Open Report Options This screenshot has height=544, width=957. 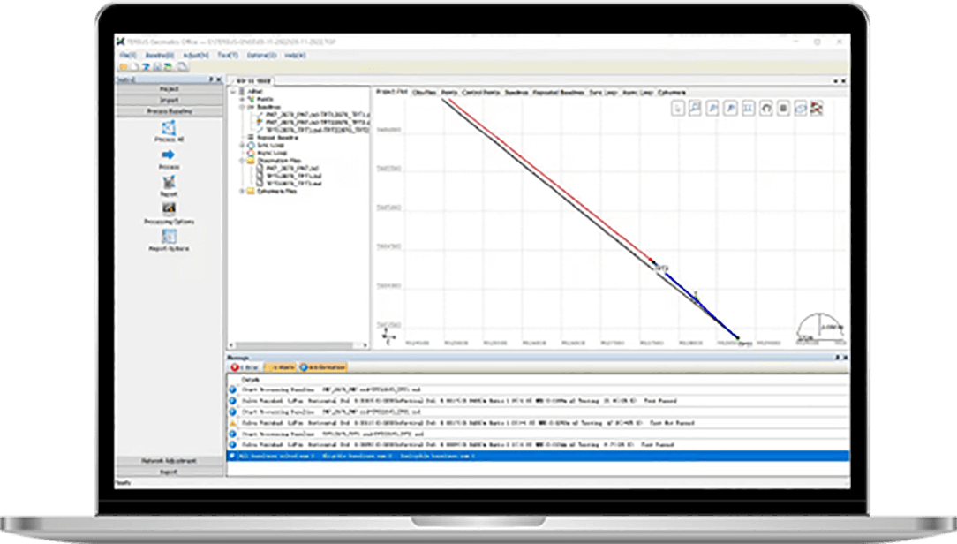(x=169, y=237)
